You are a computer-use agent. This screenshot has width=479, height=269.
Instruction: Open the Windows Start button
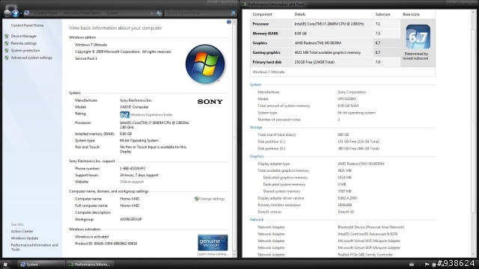point(5,265)
